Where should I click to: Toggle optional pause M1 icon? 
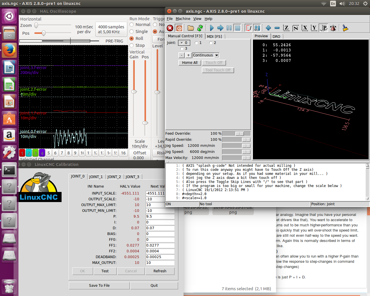(257, 28)
